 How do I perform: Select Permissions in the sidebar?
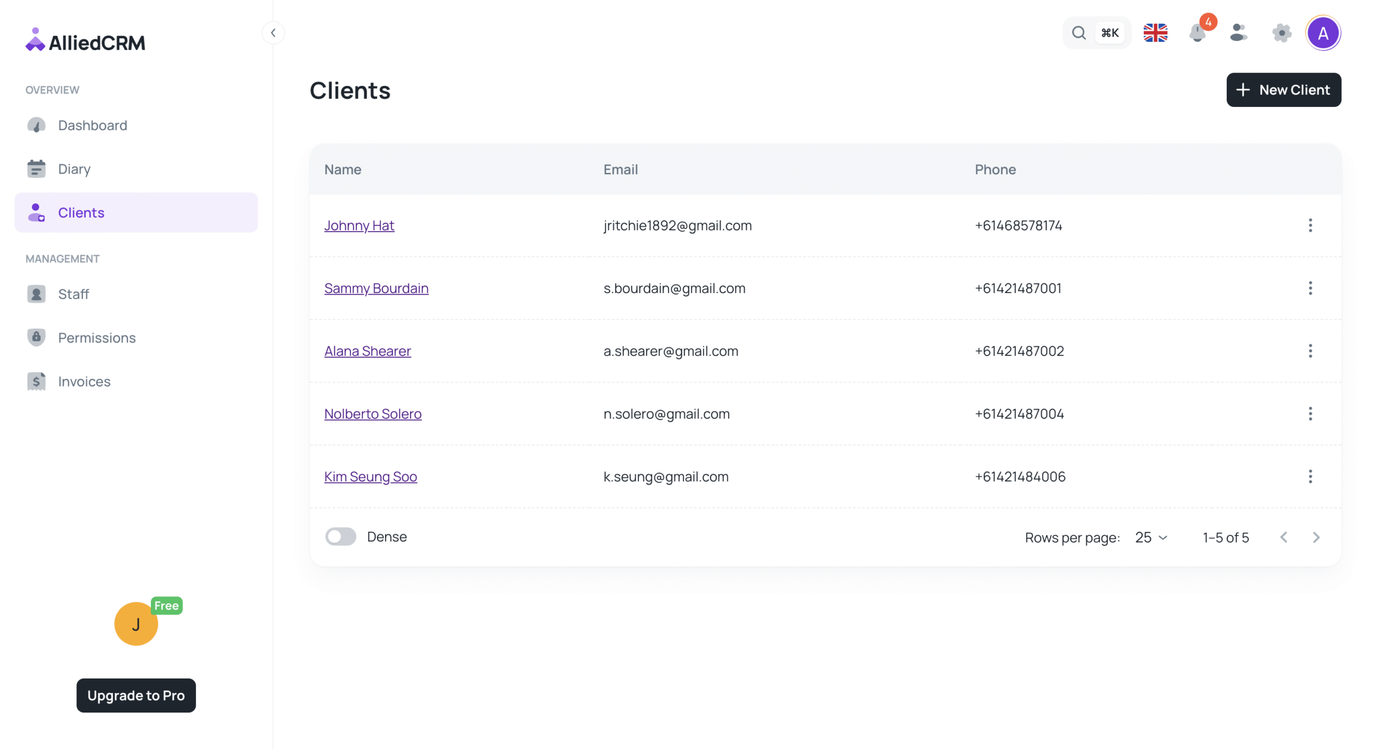(97, 338)
